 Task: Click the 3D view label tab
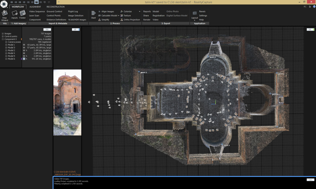(311, 29)
